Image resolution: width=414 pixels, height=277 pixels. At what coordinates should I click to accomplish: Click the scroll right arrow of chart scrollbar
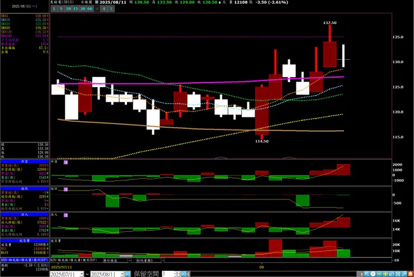click(361, 274)
